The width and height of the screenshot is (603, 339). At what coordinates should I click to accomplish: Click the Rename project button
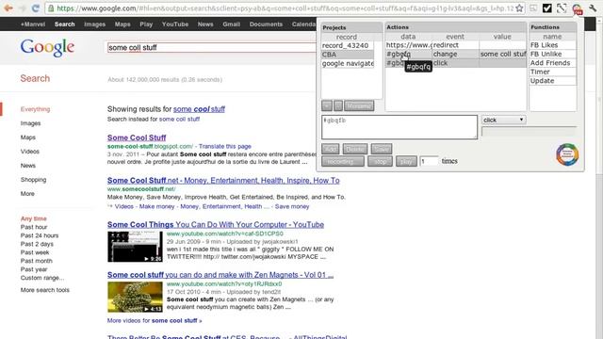coord(359,105)
